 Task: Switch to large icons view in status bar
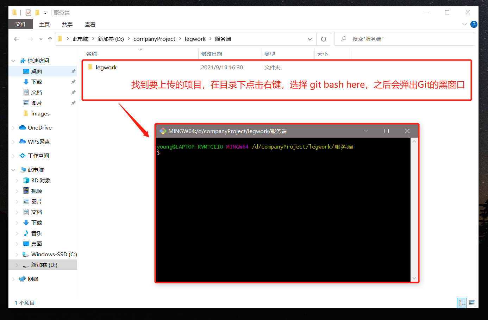(x=472, y=303)
